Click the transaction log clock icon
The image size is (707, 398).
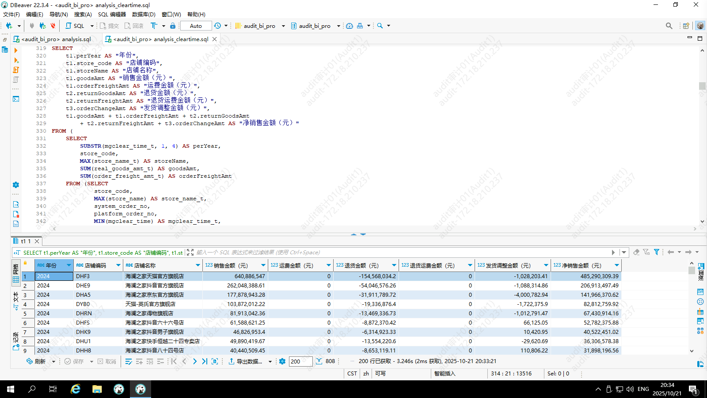coord(217,26)
